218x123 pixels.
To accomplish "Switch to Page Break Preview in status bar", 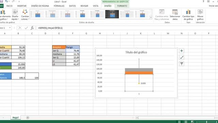I will tap(192, 122).
